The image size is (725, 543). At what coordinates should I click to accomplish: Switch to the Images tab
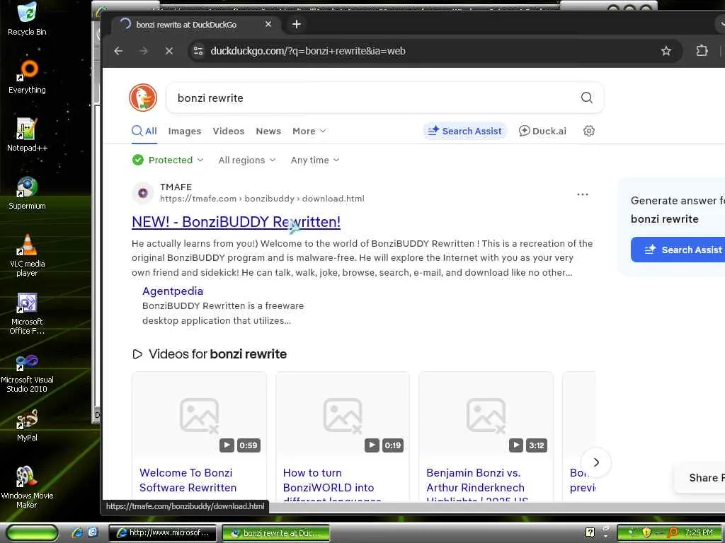[x=185, y=131]
